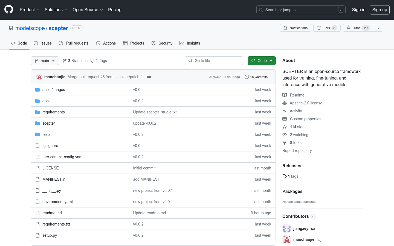The image size is (394, 246).
Task: Open the scepter folder
Action: pos(49,123)
